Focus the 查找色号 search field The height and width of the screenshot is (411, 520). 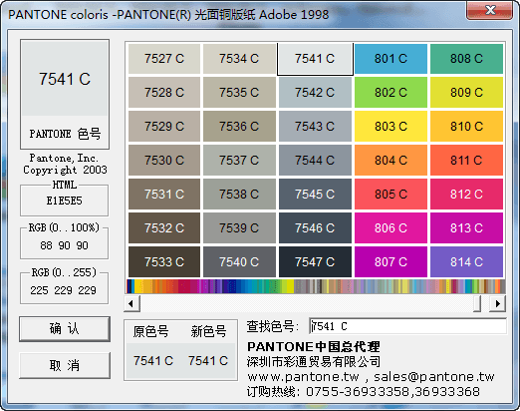click(407, 326)
